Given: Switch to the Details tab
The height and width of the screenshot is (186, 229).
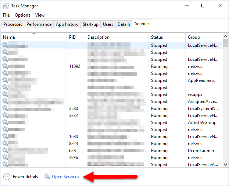Looking at the screenshot, I should (124, 24).
